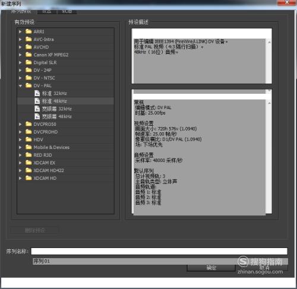
Task: Click scroll-up arrow in upper 预设描述 box
Action: click(269, 42)
